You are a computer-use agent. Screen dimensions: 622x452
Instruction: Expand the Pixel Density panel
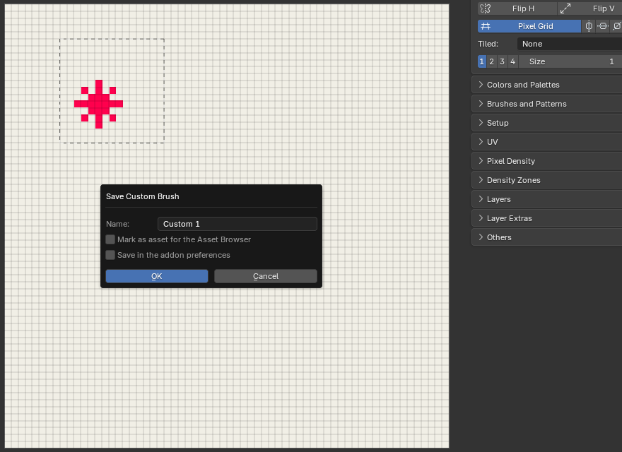point(546,161)
